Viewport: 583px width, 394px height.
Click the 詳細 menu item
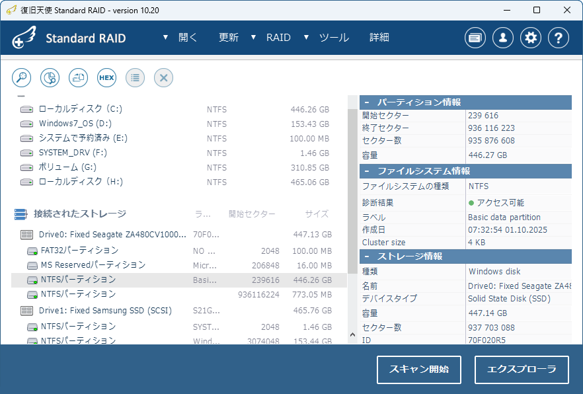coord(379,37)
